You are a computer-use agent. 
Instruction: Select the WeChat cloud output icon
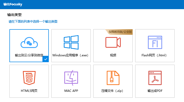coord(29,43)
